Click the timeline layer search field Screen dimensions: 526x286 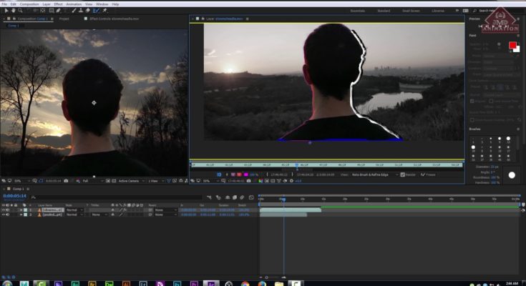(117, 197)
